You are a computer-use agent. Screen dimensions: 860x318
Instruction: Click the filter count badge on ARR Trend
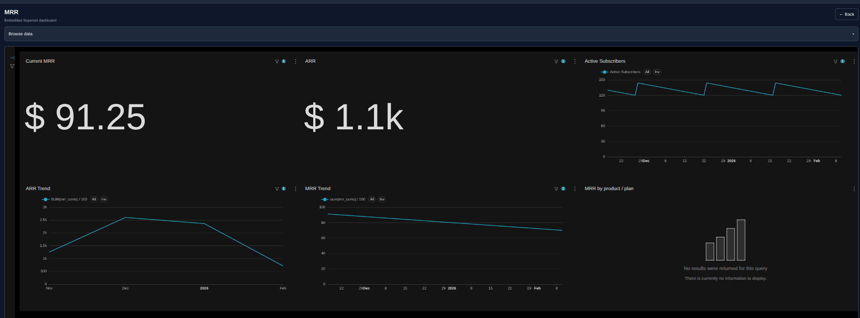tap(284, 189)
